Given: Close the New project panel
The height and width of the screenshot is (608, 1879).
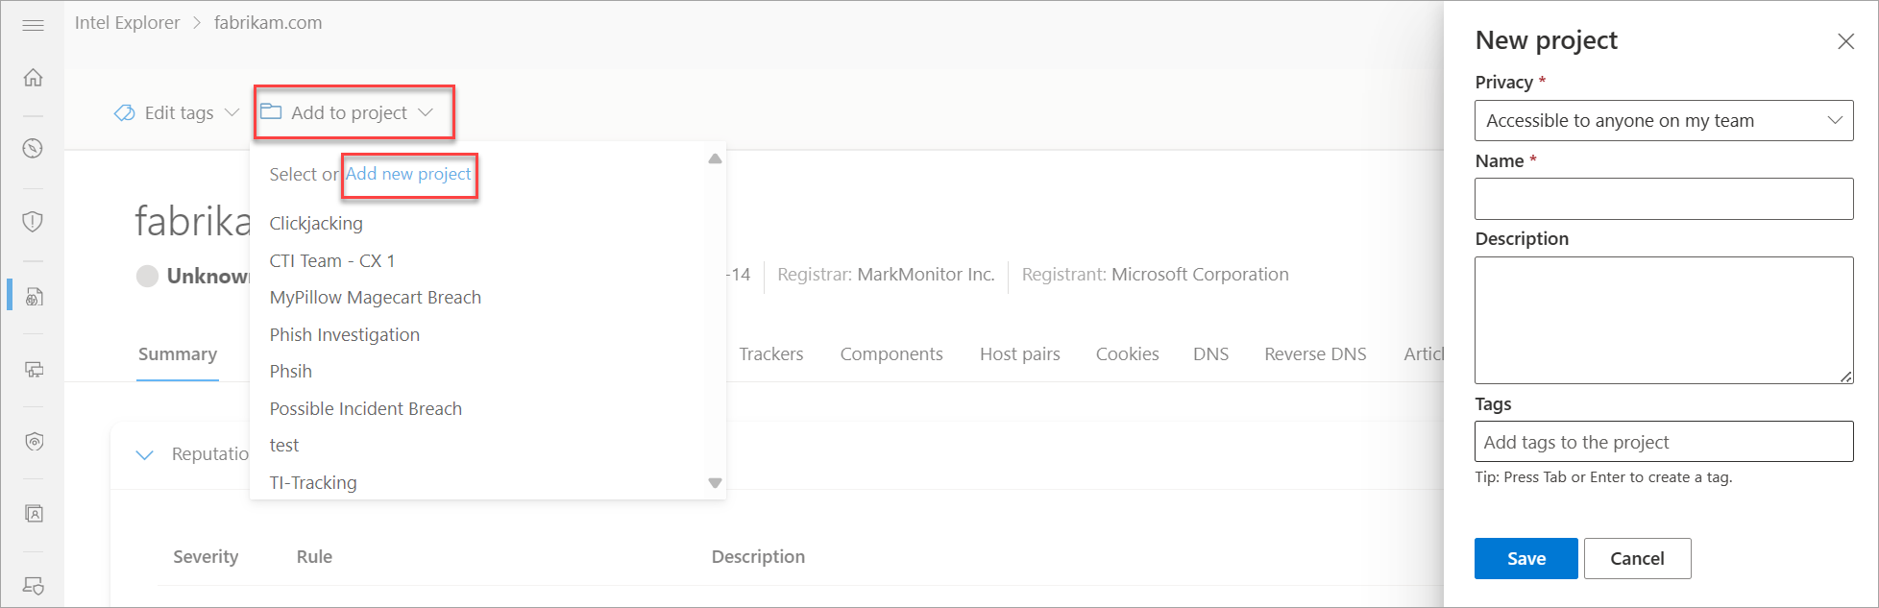Looking at the screenshot, I should (x=1845, y=41).
